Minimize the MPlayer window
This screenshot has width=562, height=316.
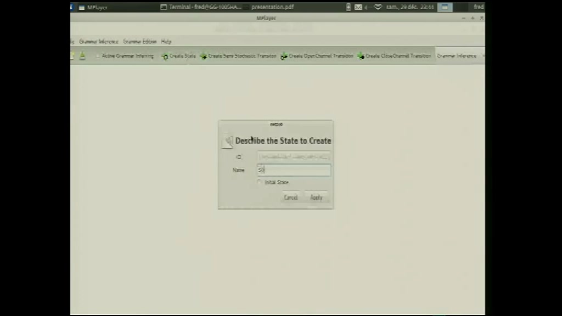(x=464, y=18)
